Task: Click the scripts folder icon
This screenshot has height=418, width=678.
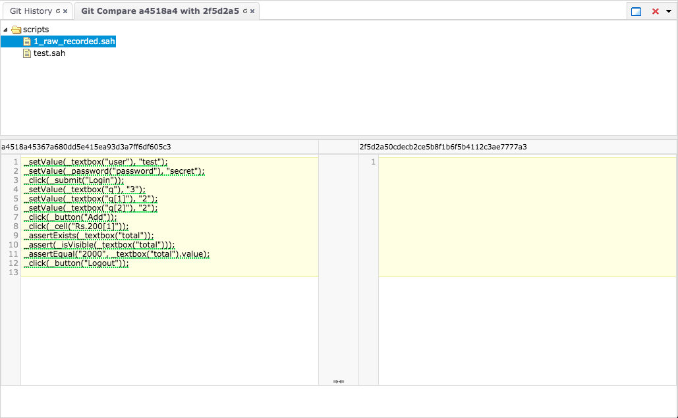Action: (16, 30)
